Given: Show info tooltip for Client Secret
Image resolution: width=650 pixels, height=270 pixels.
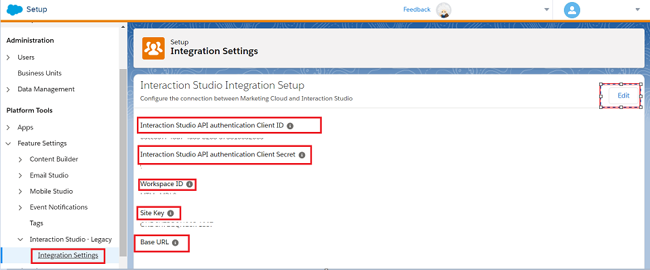Looking at the screenshot, I should (302, 155).
